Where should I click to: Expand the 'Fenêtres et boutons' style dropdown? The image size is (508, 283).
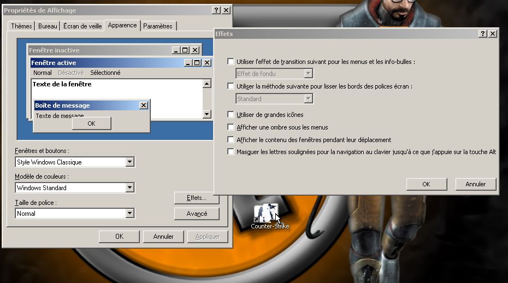[129, 162]
